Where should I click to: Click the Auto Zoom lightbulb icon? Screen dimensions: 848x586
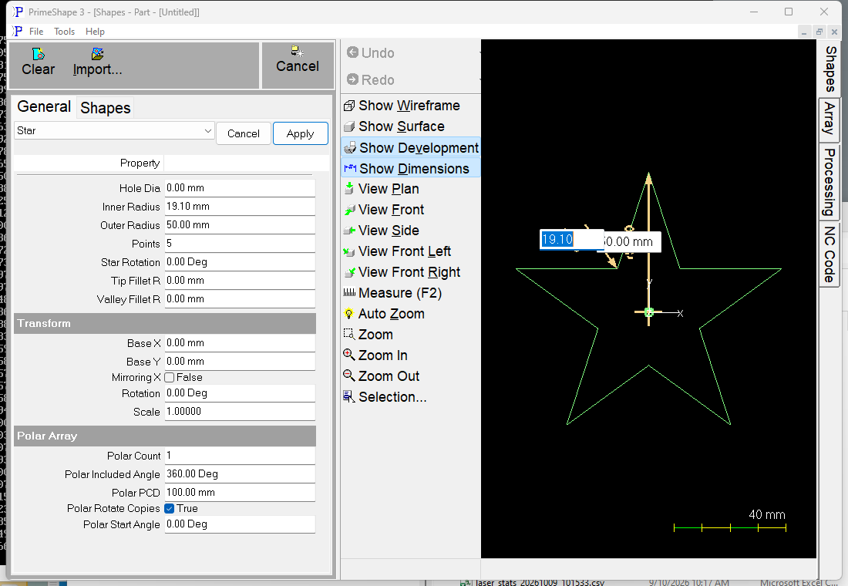[348, 314]
